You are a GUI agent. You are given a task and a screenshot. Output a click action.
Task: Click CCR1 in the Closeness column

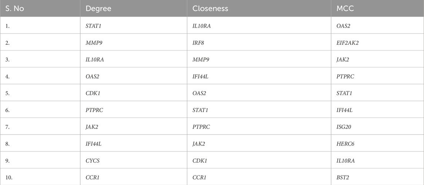pos(199,177)
